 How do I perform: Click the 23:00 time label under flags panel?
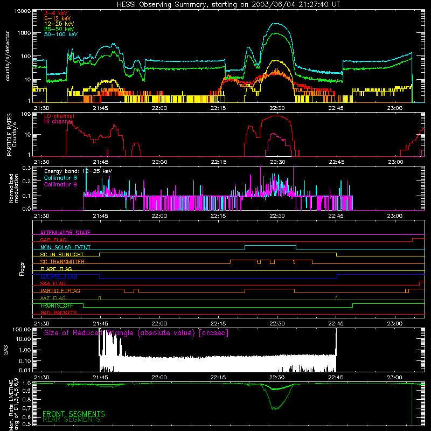click(x=395, y=324)
